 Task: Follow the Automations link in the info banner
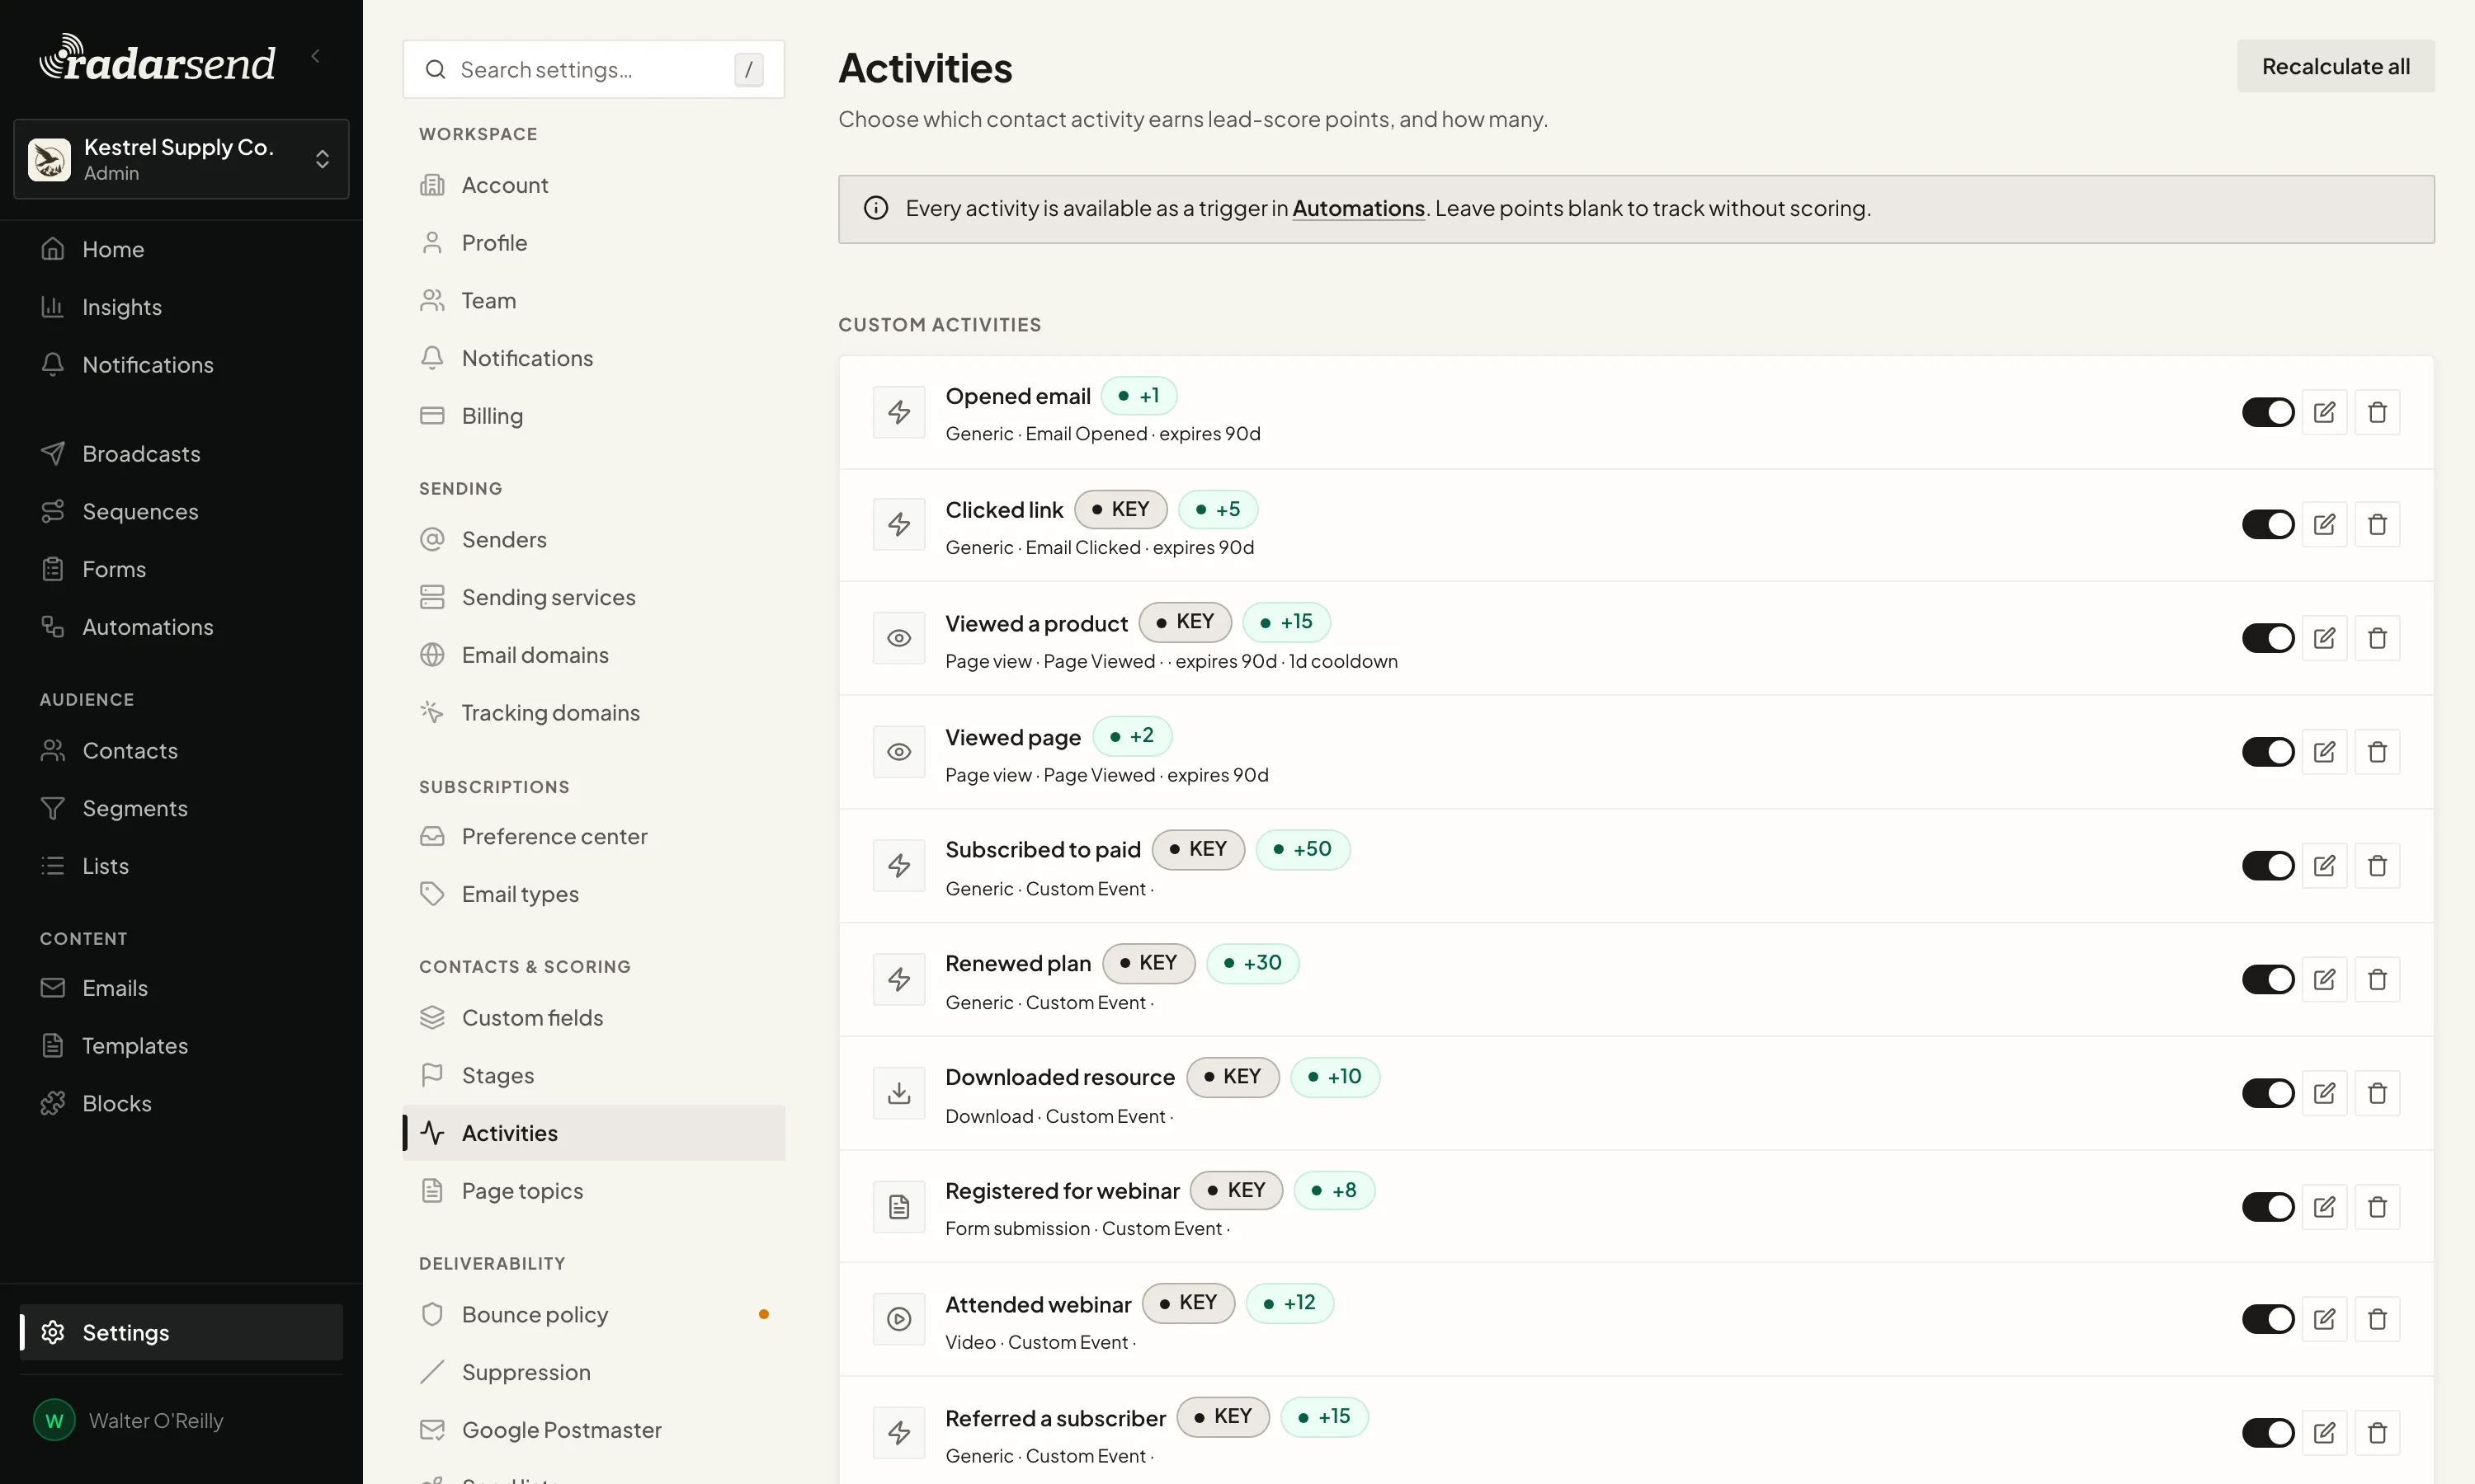click(1359, 208)
